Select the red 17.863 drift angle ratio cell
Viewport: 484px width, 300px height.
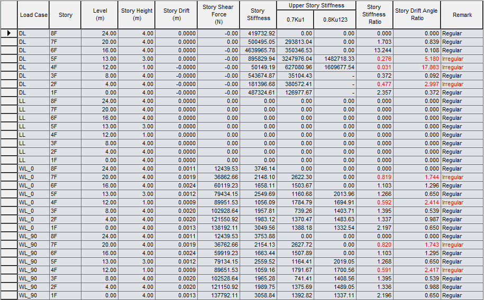click(416, 67)
